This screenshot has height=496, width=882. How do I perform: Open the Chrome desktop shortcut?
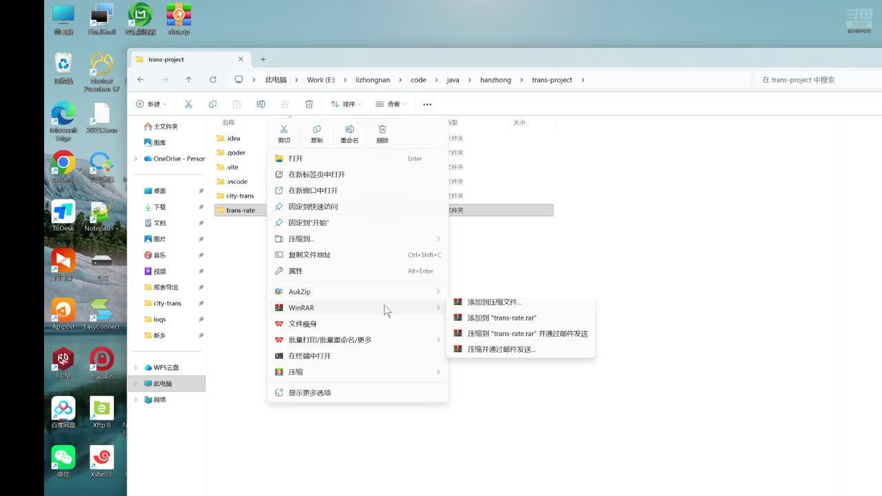tap(63, 167)
